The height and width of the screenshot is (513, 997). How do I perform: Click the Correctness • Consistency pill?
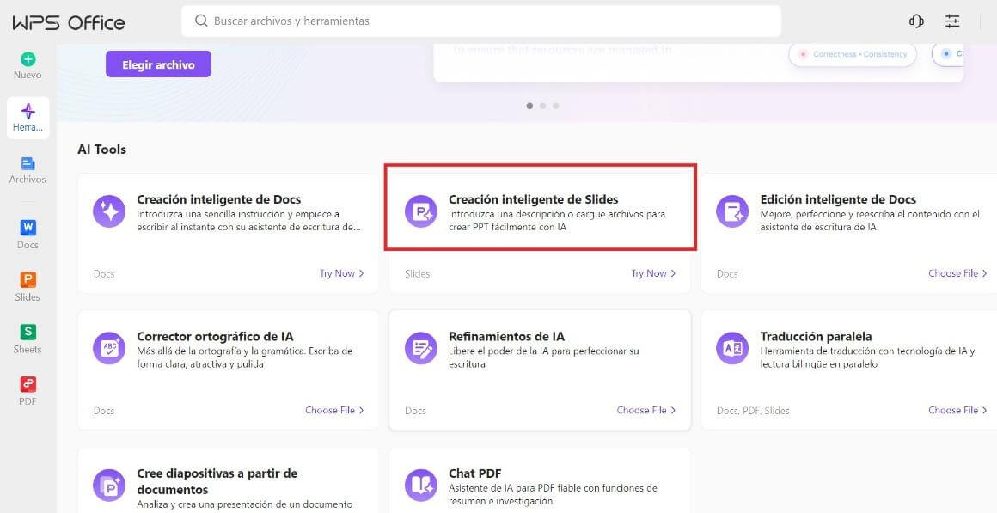[853, 55]
